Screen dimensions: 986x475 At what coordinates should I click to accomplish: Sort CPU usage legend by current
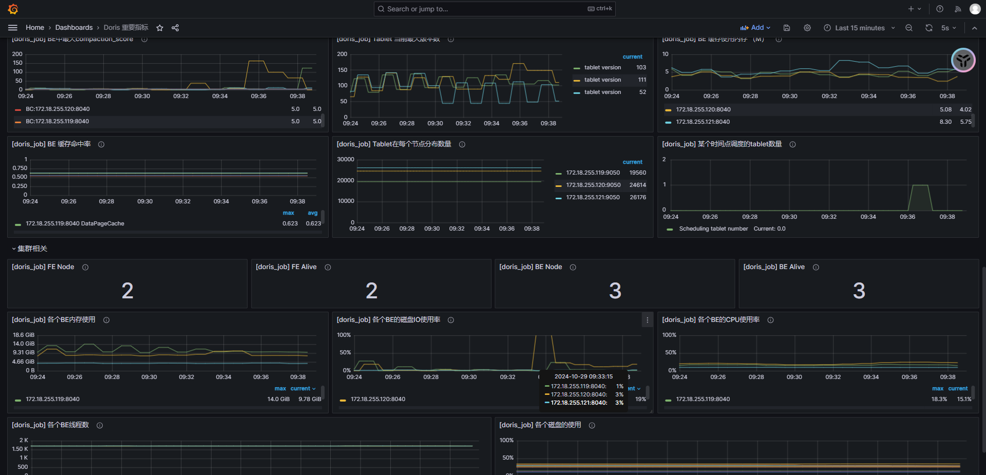tap(958, 389)
